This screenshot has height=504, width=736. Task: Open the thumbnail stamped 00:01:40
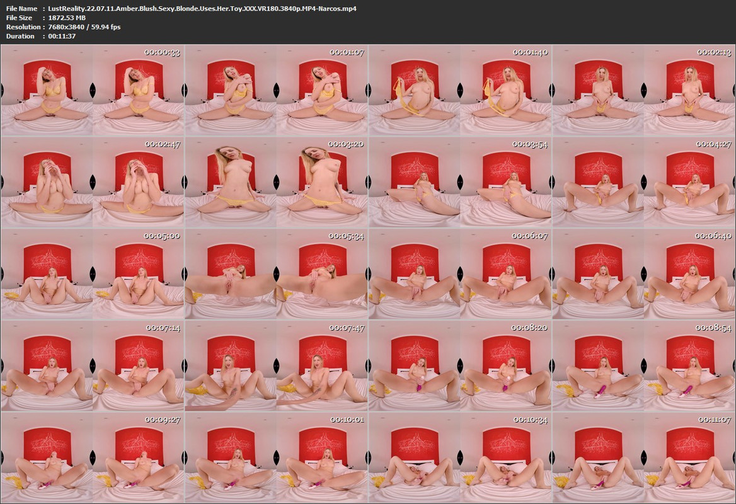(x=460, y=91)
